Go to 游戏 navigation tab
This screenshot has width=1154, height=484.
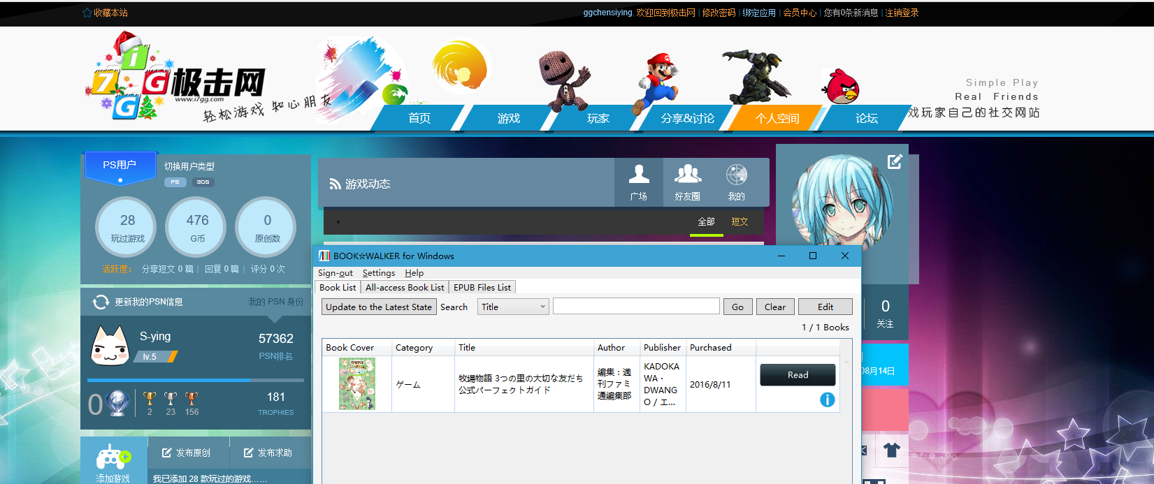[509, 118]
